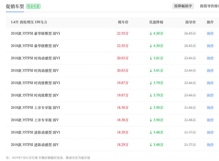This screenshot has height=161, width=219.
Task: Click 询价 for 上市专享版 国VI
Action: 210,108
